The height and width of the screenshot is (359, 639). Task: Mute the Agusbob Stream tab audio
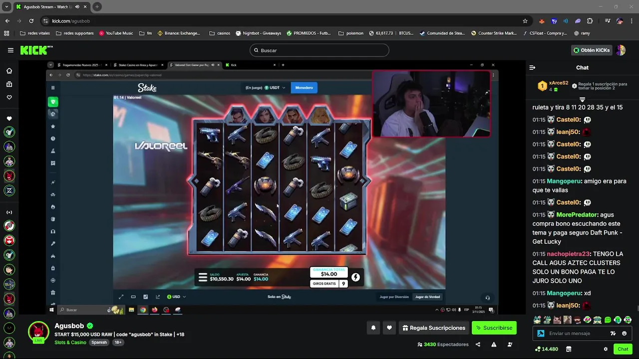click(77, 7)
